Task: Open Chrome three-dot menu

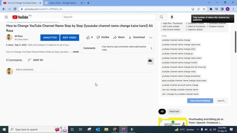Action: click(x=233, y=9)
